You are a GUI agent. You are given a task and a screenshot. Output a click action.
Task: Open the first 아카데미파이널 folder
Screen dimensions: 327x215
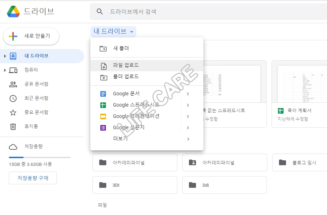[135, 162]
